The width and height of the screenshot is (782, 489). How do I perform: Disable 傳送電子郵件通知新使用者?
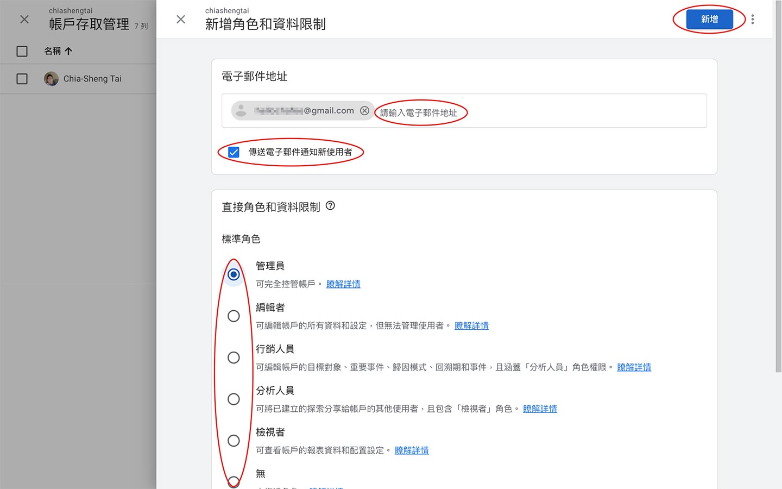click(233, 152)
